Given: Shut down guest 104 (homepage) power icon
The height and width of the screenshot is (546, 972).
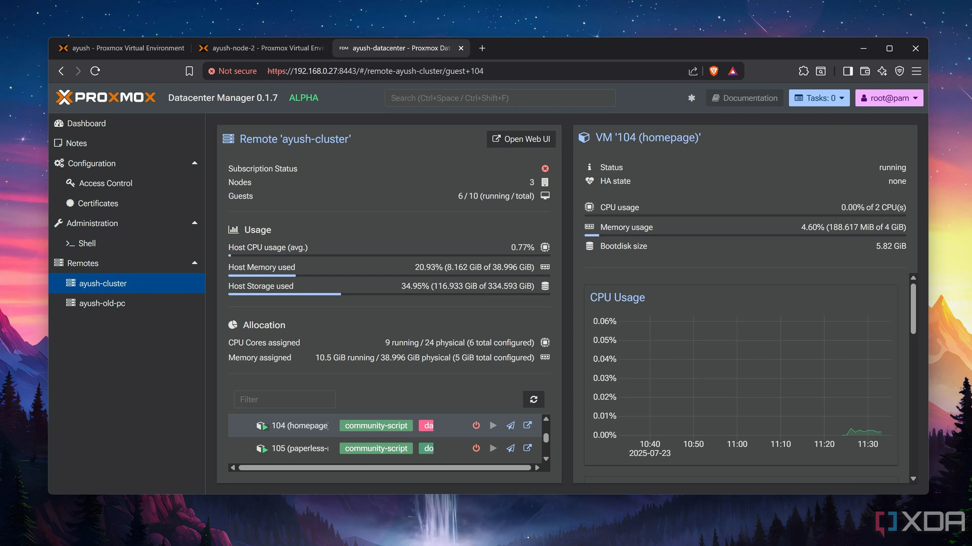Looking at the screenshot, I should [x=476, y=425].
